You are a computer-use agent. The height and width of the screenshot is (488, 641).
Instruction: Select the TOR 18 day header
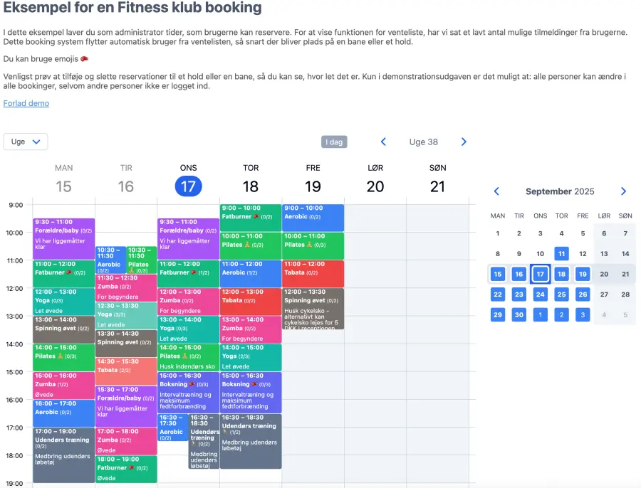(251, 179)
